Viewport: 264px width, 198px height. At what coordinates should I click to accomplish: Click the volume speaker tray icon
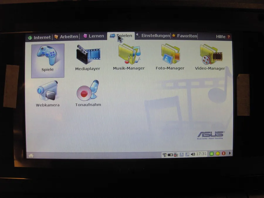[193, 154]
